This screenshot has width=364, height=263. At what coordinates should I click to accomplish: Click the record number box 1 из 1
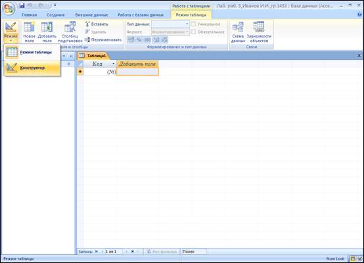coord(114,252)
